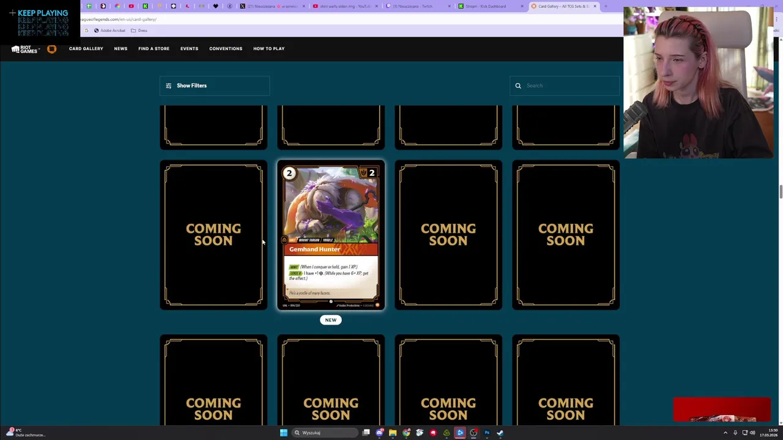The width and height of the screenshot is (783, 440).
Task: Open a new browser tab
Action: tap(606, 6)
